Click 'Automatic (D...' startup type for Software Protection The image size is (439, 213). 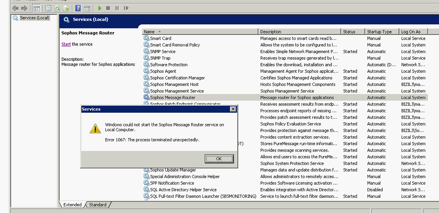[x=381, y=64]
